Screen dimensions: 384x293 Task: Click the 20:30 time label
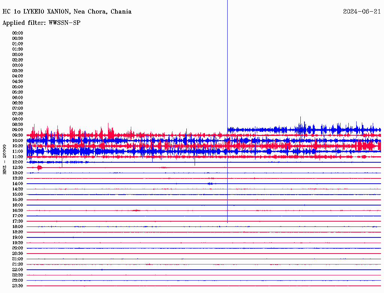click(x=17, y=254)
